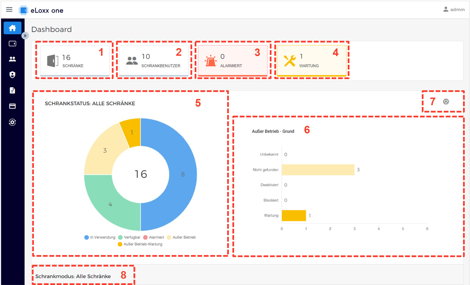
Task: Go to the Home dashboard sidebar icon
Action: pyautogui.click(x=13, y=28)
